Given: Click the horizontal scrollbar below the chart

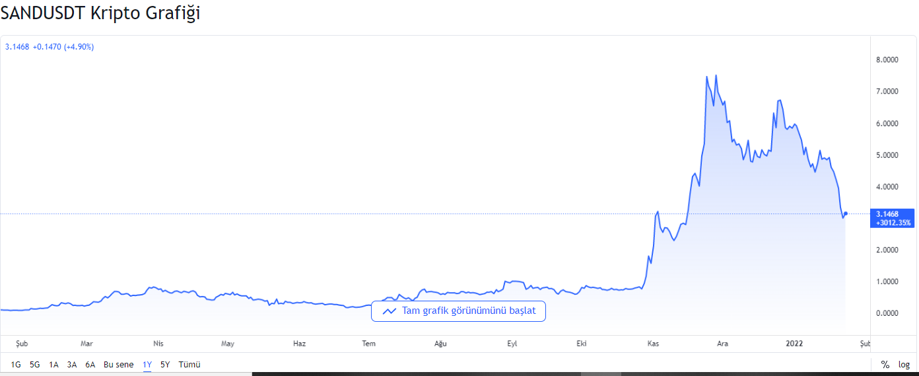Looking at the screenshot, I should (581, 373).
